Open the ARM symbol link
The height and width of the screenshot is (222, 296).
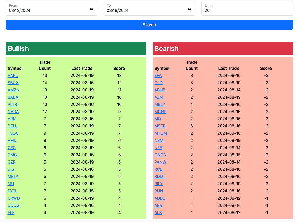click(12, 119)
